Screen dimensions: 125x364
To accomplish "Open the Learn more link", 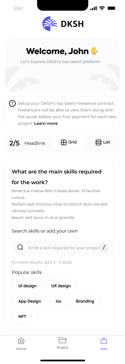I will (46, 123).
